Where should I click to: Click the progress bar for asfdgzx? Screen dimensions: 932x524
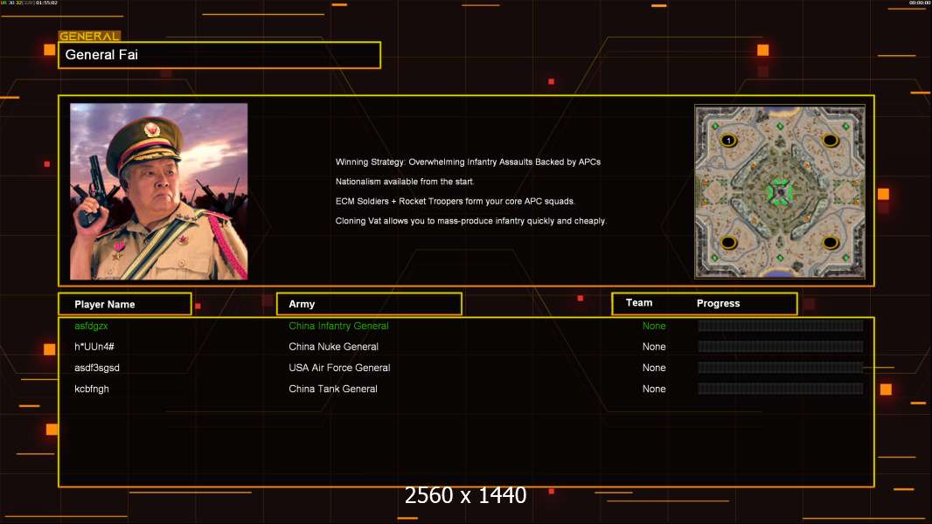tap(780, 326)
